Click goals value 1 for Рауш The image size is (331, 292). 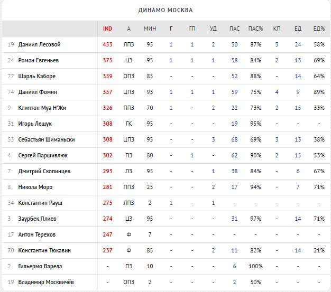coord(171,203)
